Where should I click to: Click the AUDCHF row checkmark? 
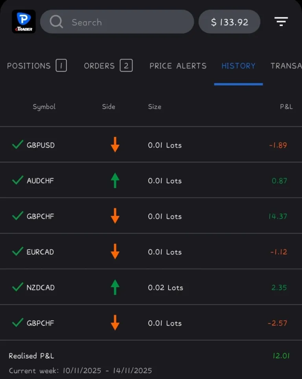click(x=17, y=180)
